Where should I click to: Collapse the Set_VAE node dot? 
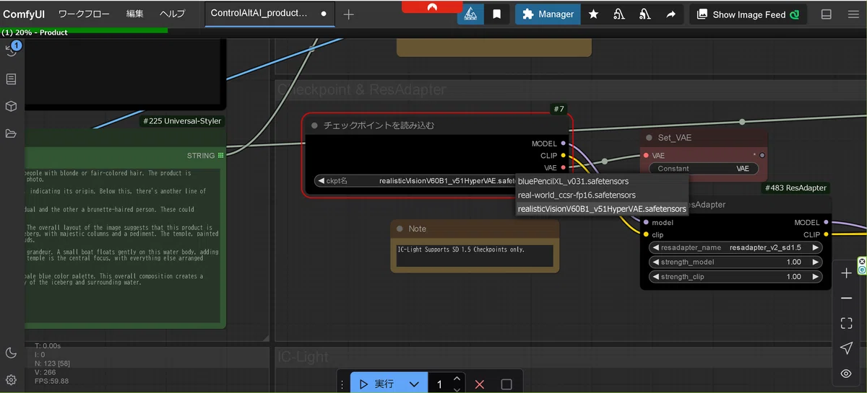click(648, 138)
